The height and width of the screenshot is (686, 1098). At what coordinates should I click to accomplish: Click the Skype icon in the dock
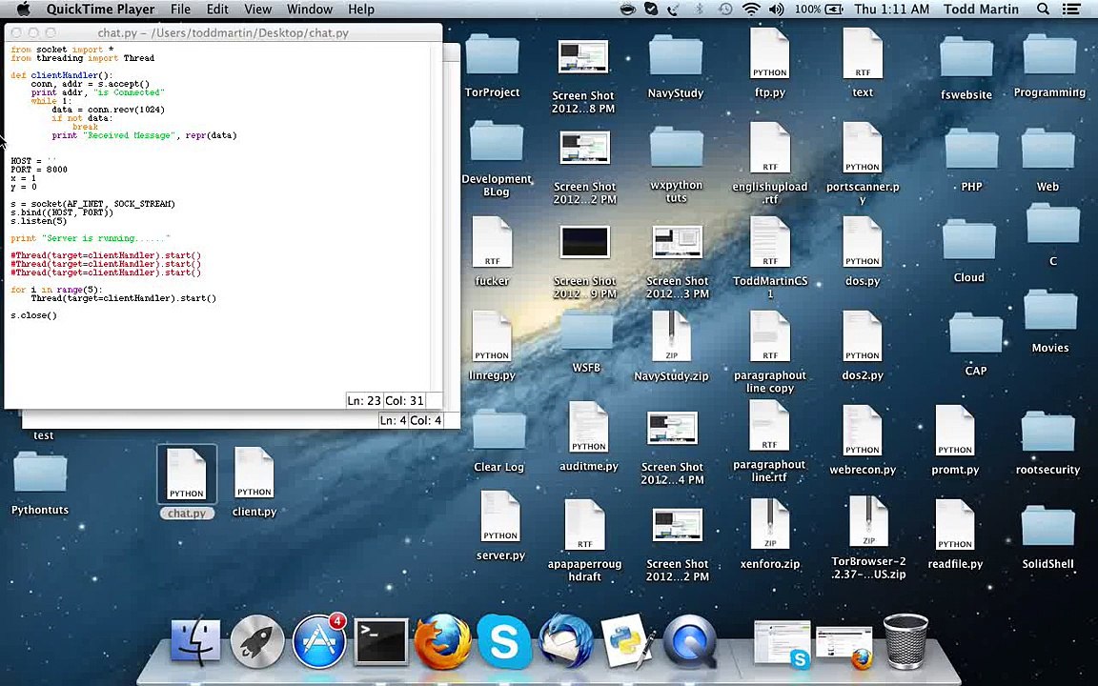point(503,641)
